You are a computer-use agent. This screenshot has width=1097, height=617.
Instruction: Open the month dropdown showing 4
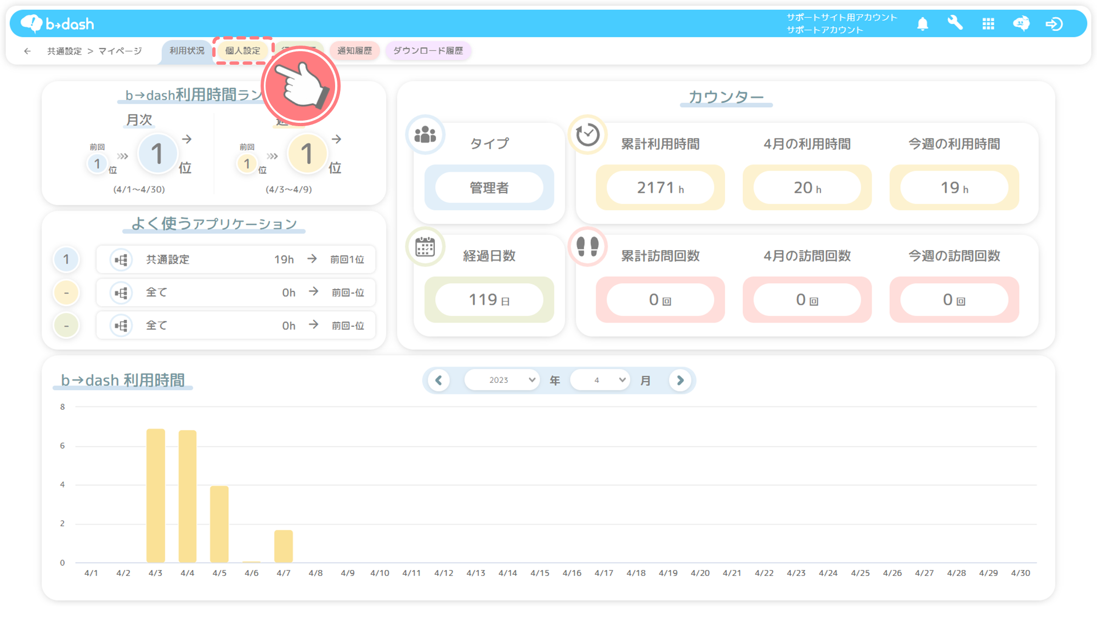coord(600,380)
